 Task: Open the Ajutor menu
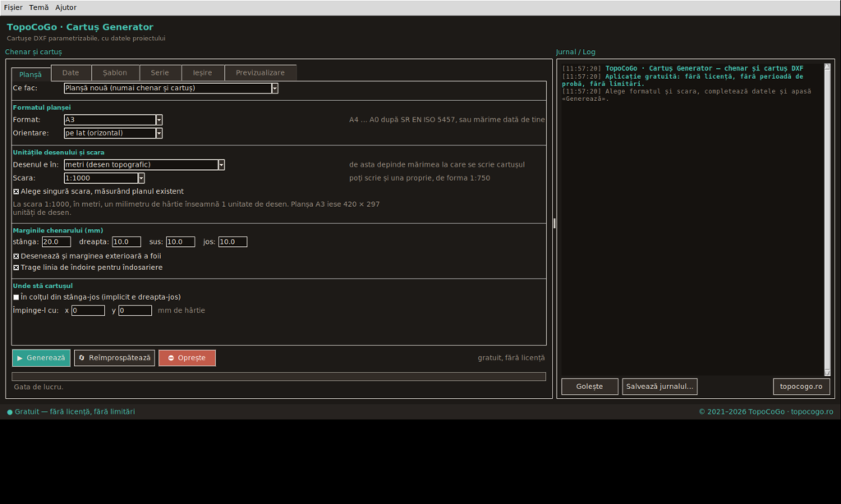tap(66, 7)
